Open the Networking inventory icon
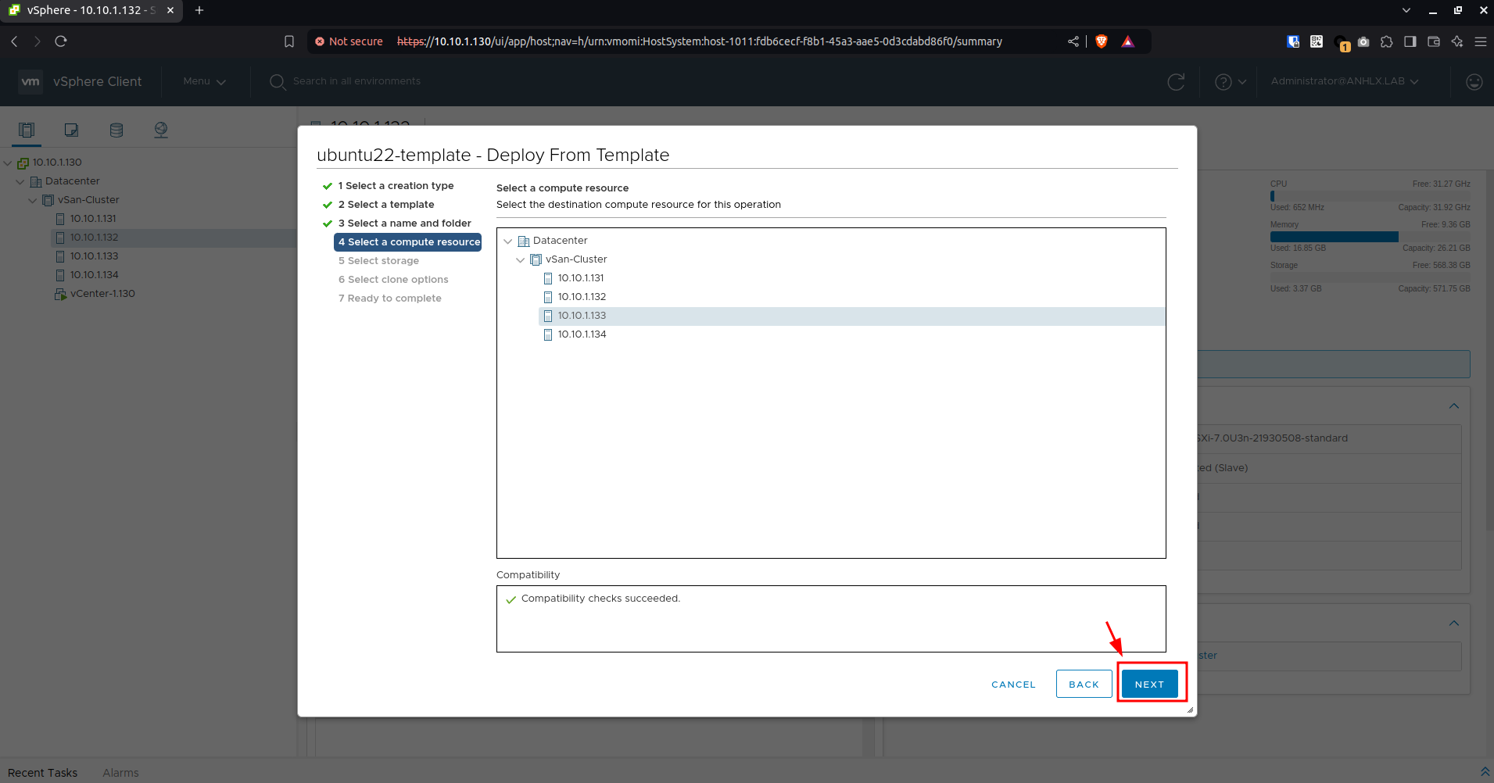The image size is (1494, 783). tap(161, 130)
